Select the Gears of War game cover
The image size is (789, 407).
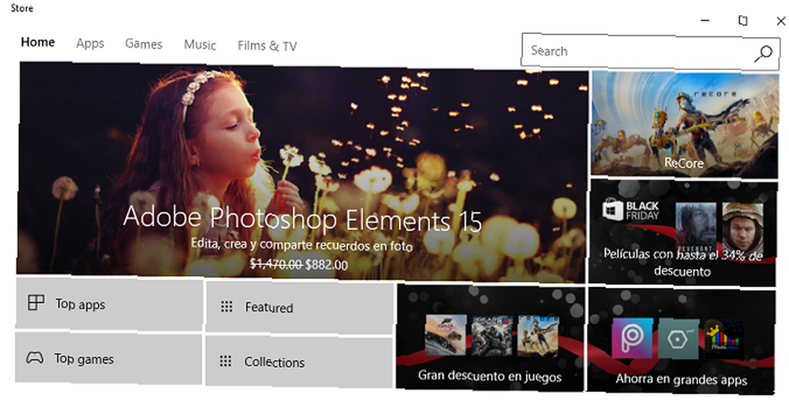coord(492,336)
